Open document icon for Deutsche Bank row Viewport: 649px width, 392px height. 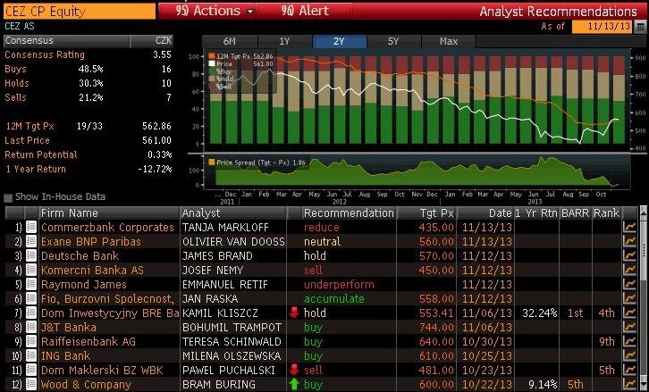coord(31,255)
